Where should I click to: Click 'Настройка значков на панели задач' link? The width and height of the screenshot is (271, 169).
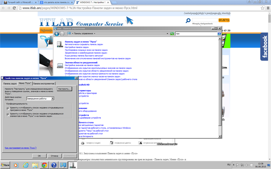(x=82, y=65)
